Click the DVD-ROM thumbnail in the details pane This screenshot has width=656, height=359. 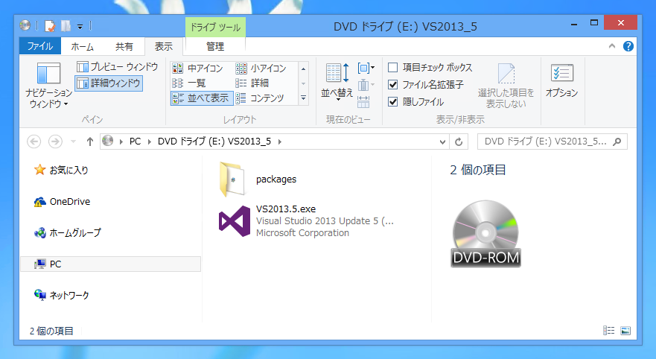click(485, 233)
